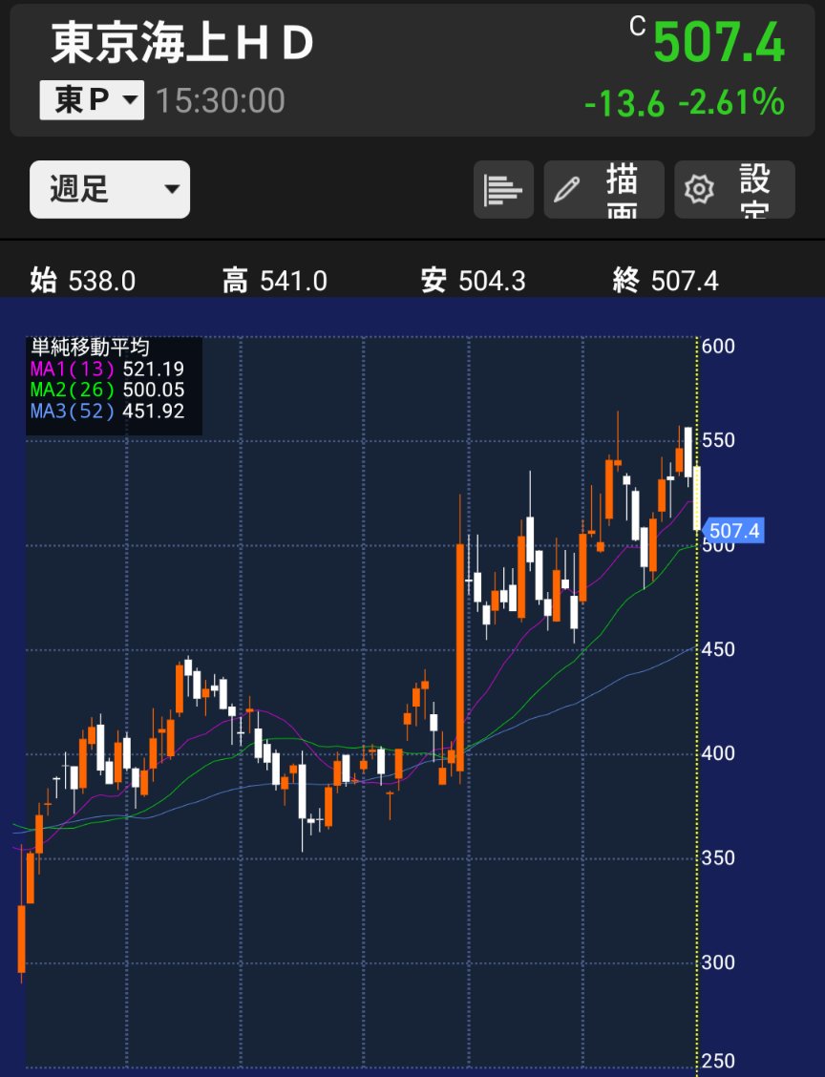This screenshot has width=825, height=1077.
Task: Open the 東P market selector dropdown
Action: coord(92,100)
